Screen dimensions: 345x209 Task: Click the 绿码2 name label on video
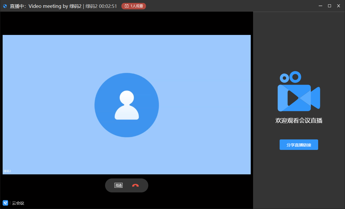[x=7, y=171]
